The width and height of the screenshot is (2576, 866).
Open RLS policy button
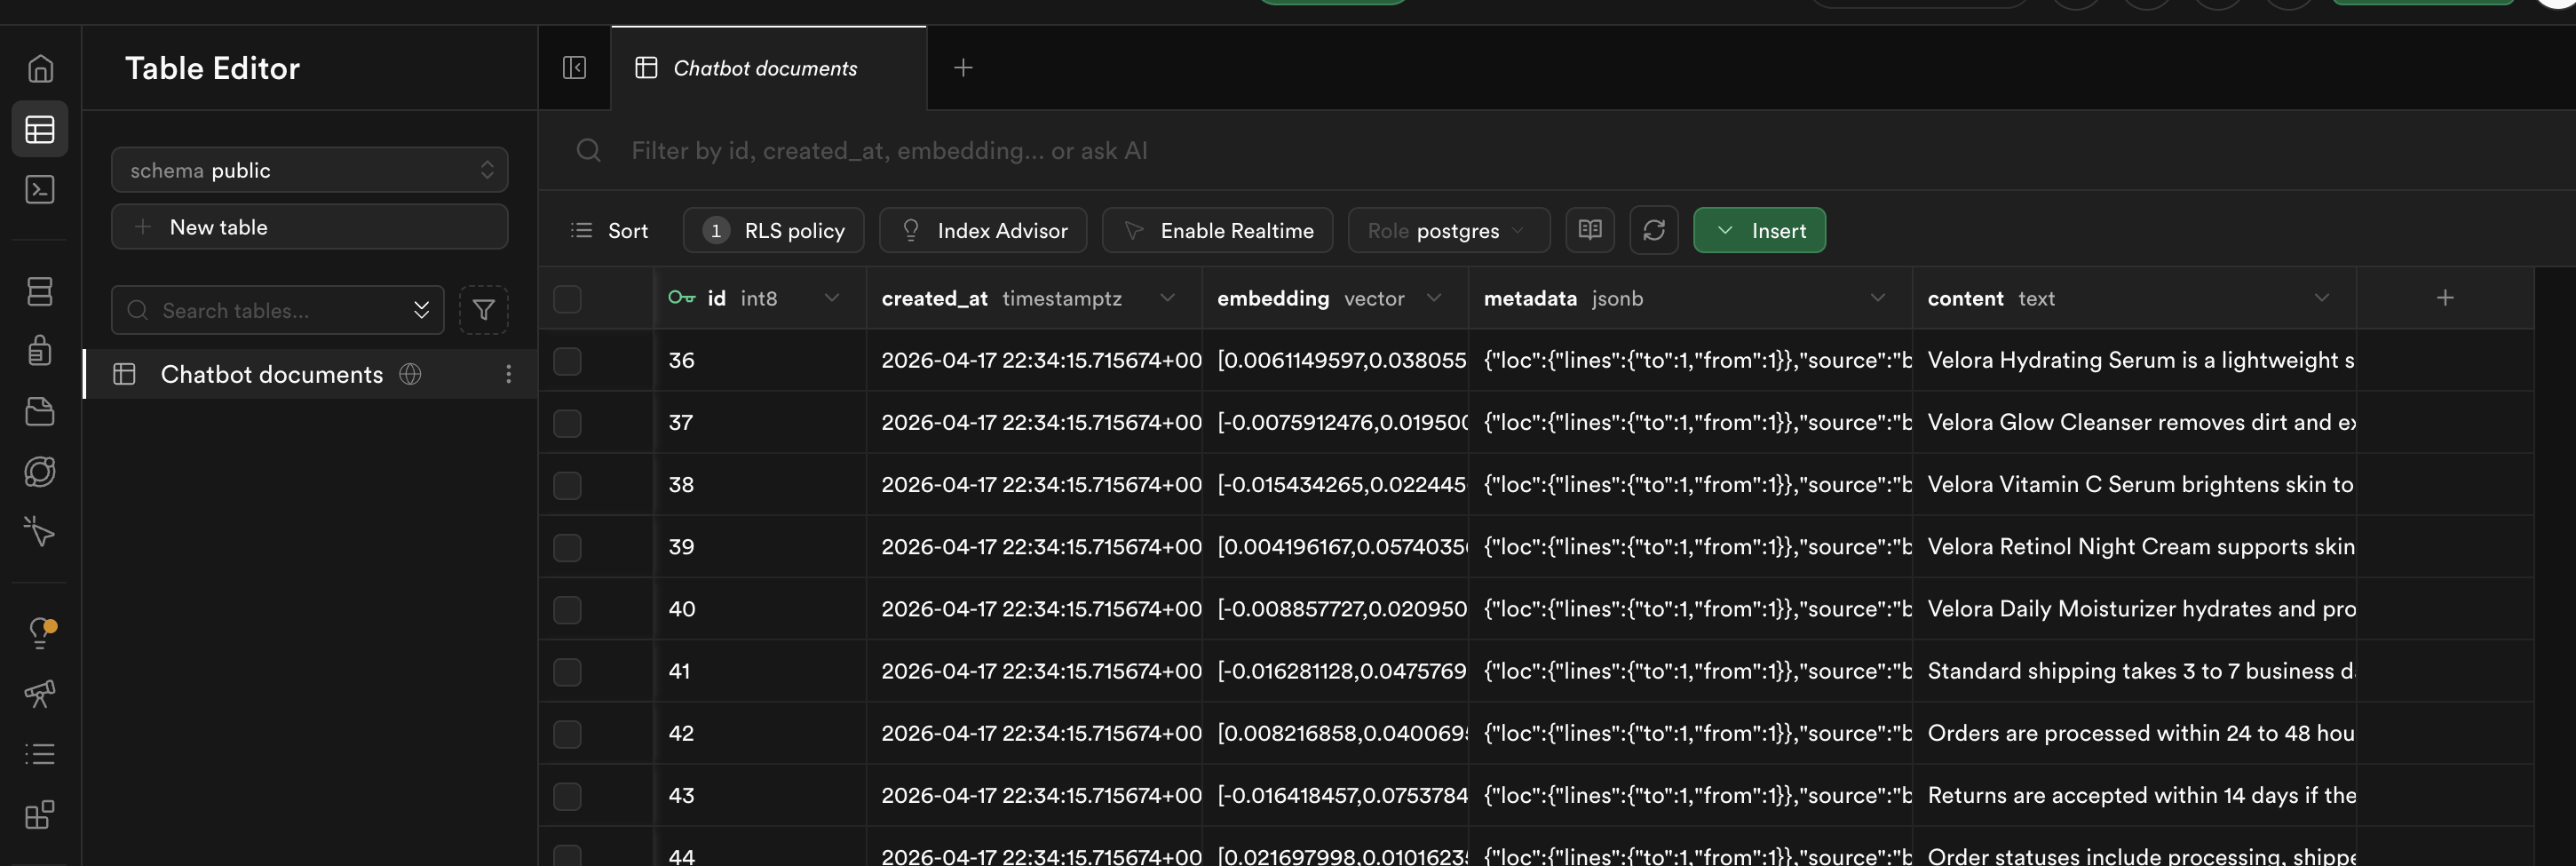click(773, 231)
